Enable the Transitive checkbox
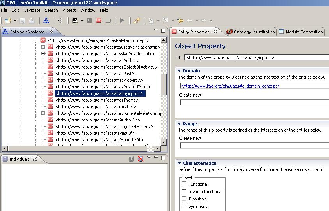Image resolution: width=329 pixels, height=211 pixels. [x=184, y=199]
